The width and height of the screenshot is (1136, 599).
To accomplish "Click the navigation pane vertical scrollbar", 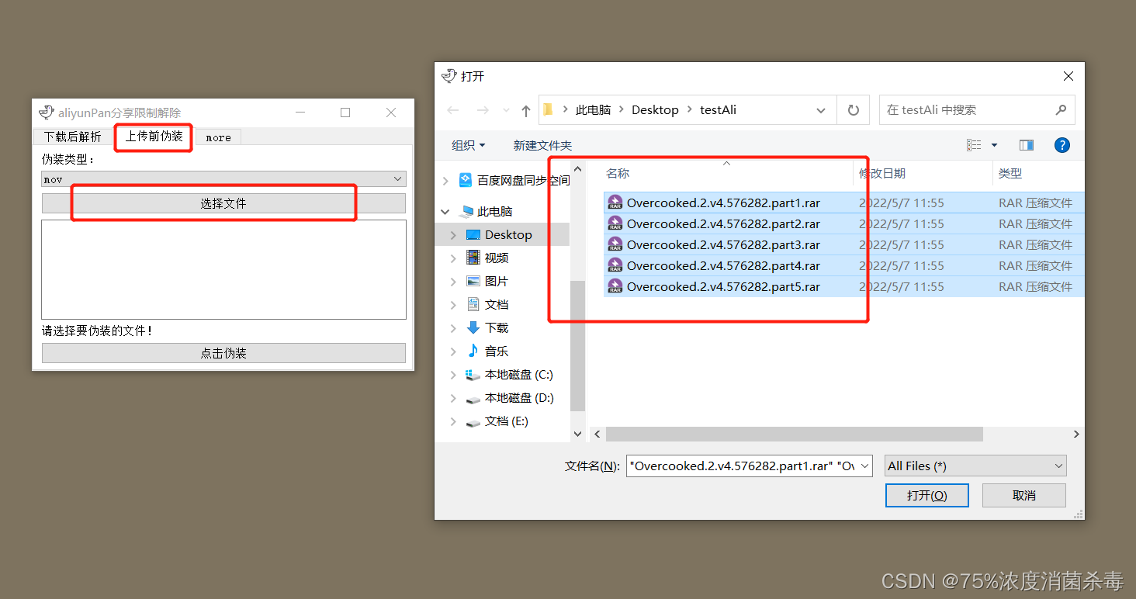I will [x=577, y=345].
